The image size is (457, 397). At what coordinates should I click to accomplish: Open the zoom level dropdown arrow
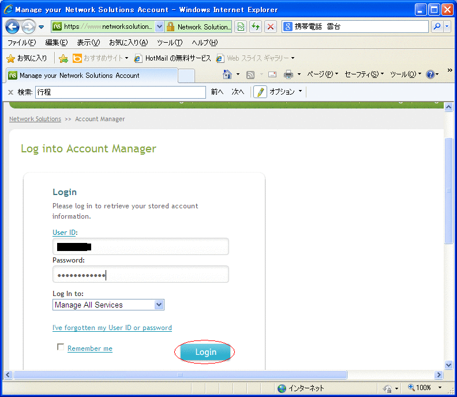440,388
